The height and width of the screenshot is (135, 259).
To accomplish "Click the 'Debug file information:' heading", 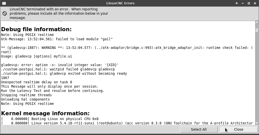I will click(36, 29).
